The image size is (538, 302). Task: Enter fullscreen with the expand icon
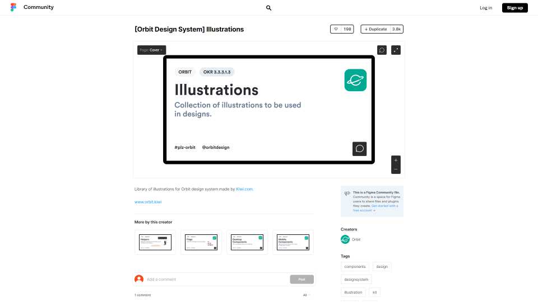pyautogui.click(x=396, y=50)
